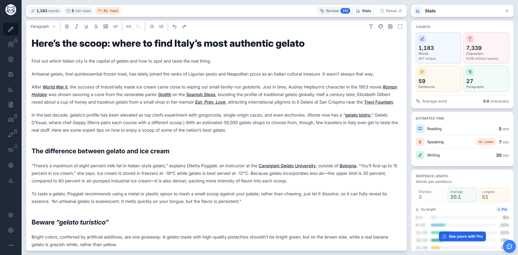Open Carpigiani Gelato University link

tap(287, 166)
